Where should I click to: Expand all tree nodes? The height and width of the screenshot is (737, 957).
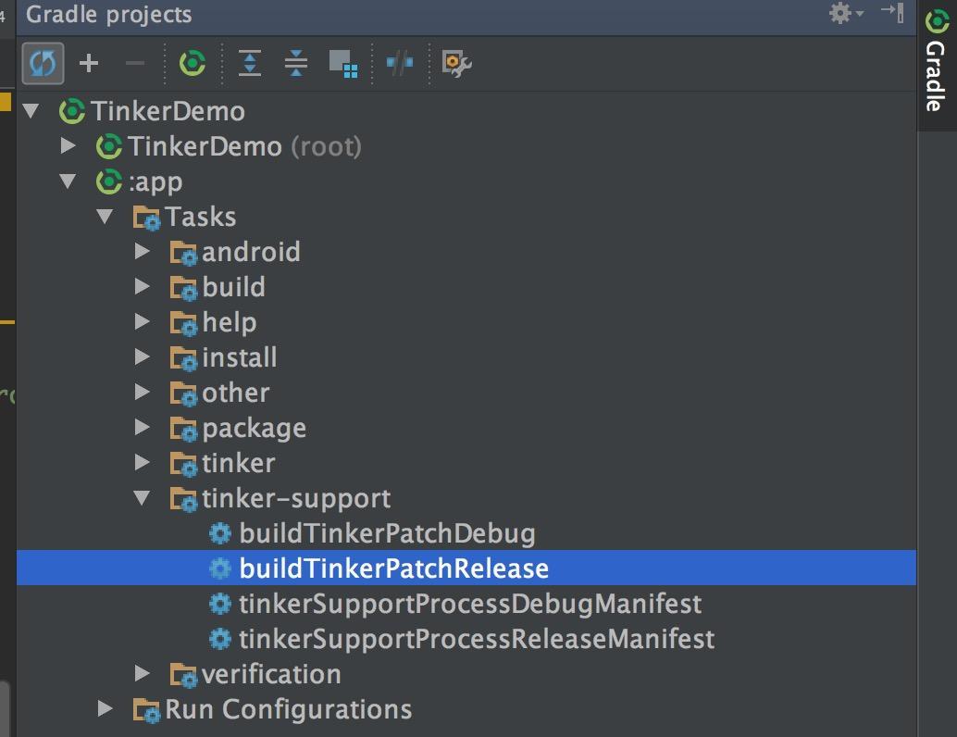pos(250,63)
